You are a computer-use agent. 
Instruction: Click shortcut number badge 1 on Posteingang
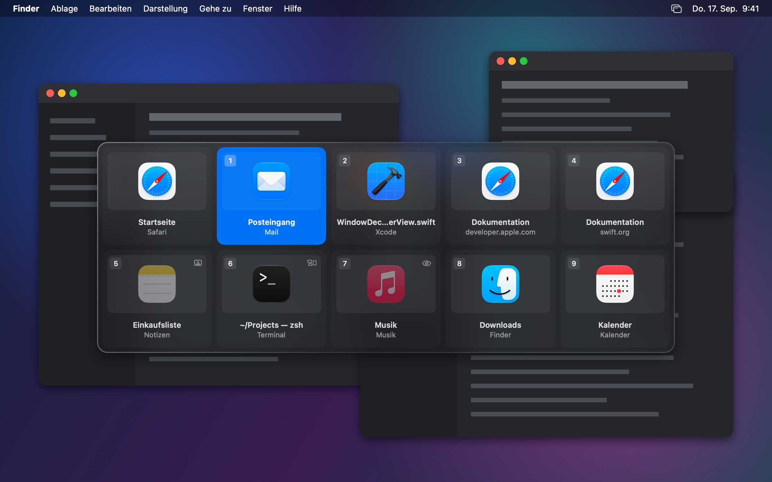pyautogui.click(x=230, y=161)
